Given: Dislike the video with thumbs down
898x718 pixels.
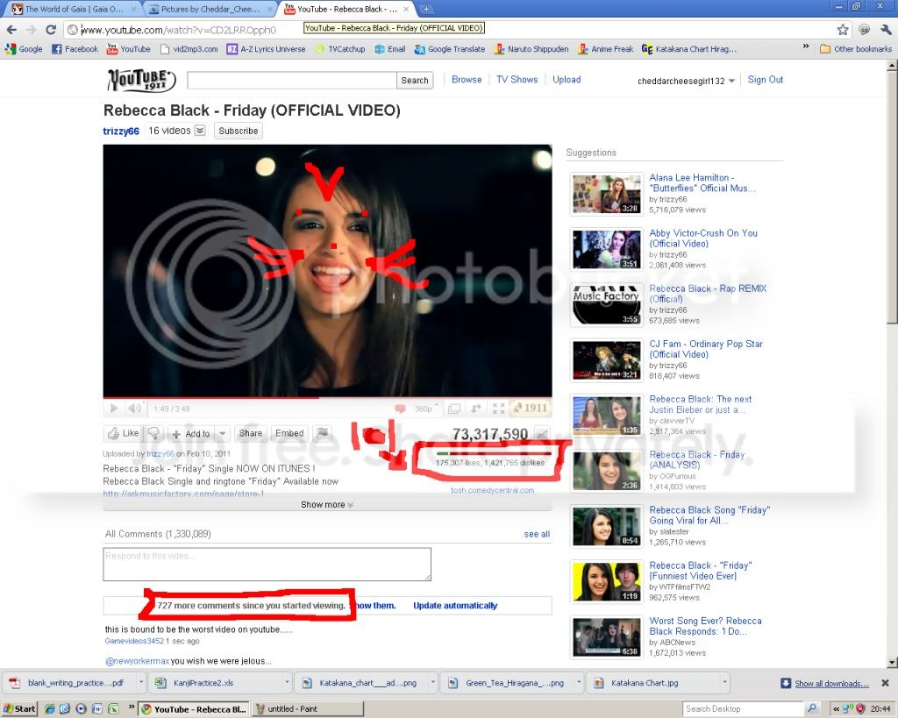Looking at the screenshot, I should point(153,433).
